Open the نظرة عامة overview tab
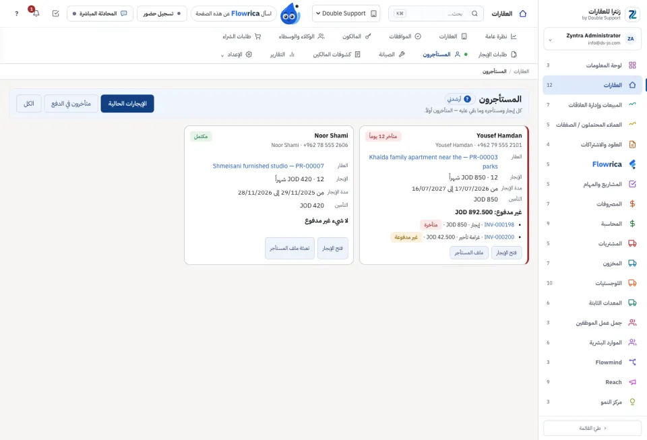Viewport: 647px width, 440px height. coord(501,36)
